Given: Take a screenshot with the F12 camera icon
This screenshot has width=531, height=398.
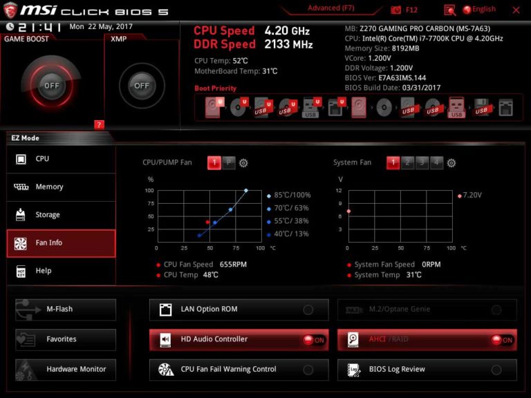Looking at the screenshot, I should [x=395, y=10].
